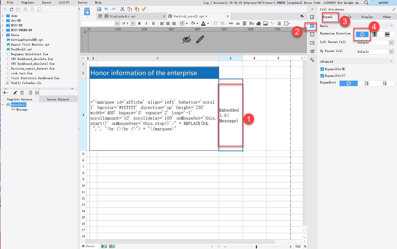
Task: Uncheck the Expansible(H) checkbox
Action: tap(322, 69)
